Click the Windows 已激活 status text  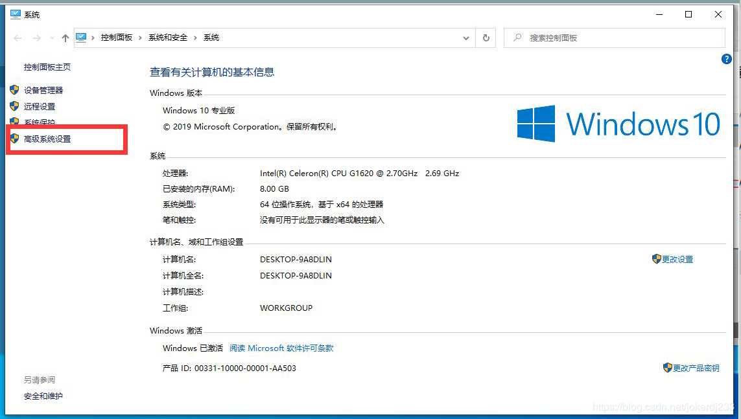(x=193, y=348)
